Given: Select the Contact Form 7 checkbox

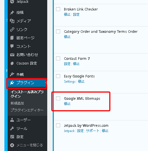Looking at the screenshot, I should (58, 58).
